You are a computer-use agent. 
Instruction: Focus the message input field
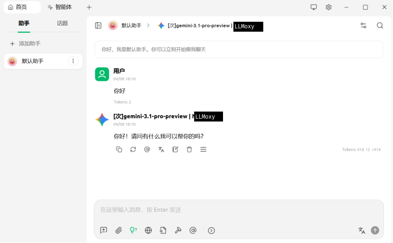click(x=239, y=210)
